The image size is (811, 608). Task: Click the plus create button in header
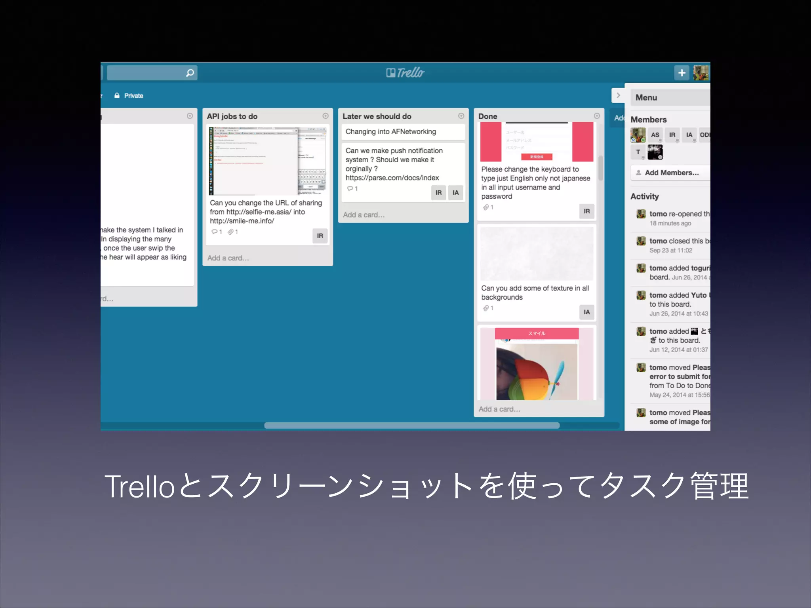[x=682, y=73]
